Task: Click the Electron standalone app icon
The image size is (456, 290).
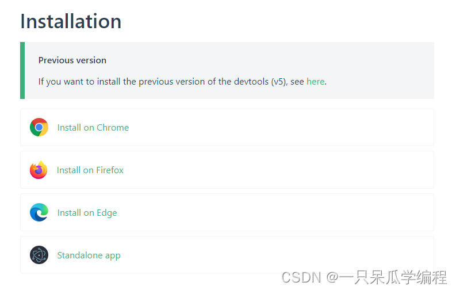Action: (39, 255)
